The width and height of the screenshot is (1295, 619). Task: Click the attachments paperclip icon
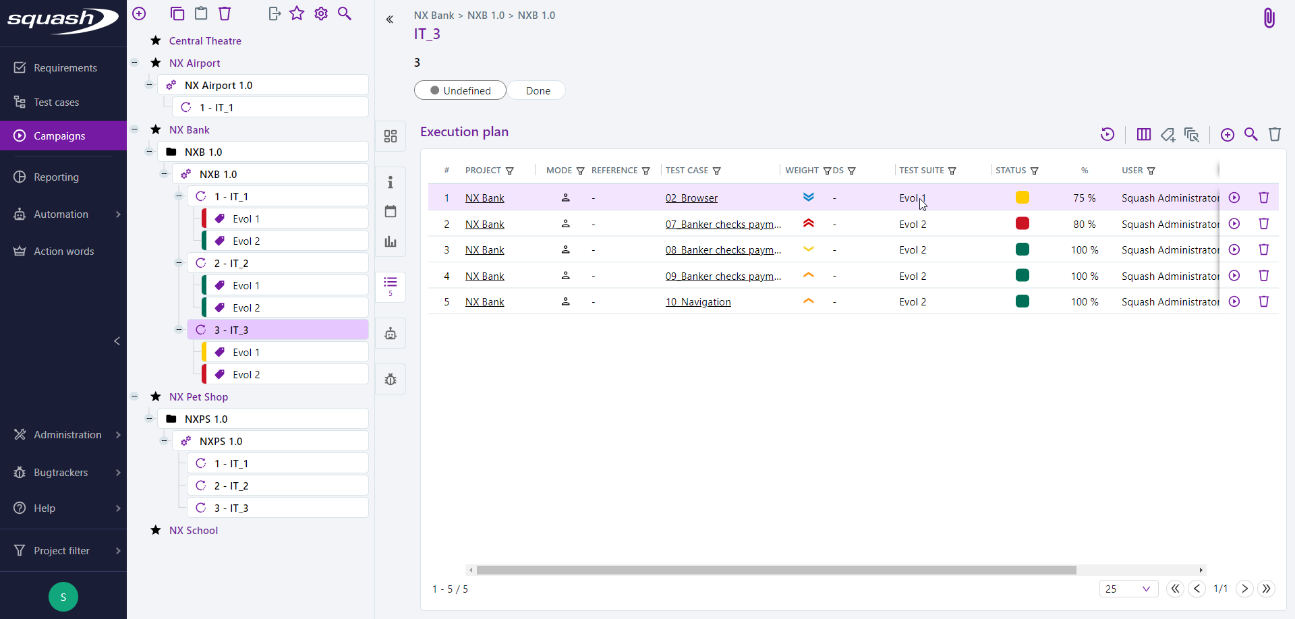point(1269,18)
